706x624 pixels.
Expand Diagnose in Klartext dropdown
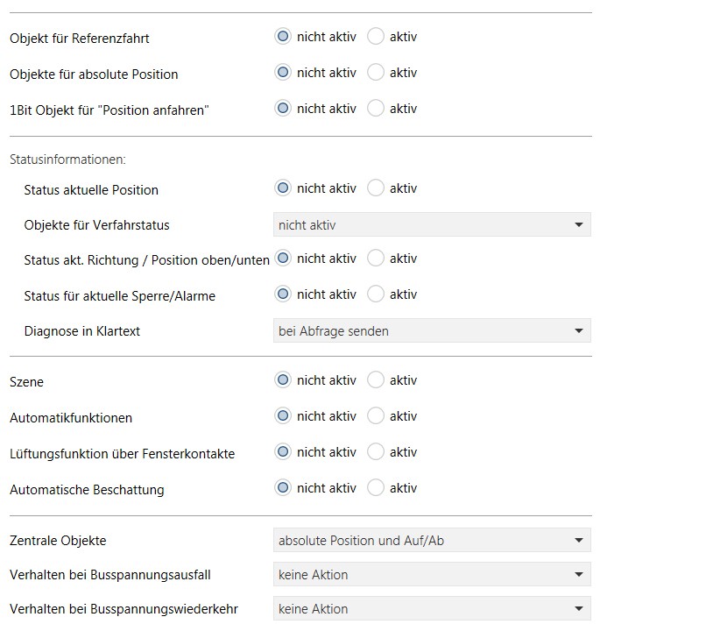[432, 330]
